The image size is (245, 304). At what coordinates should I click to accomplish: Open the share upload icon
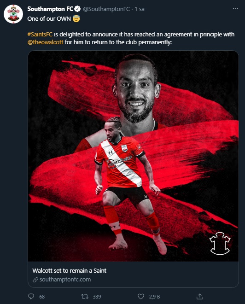coord(200,296)
